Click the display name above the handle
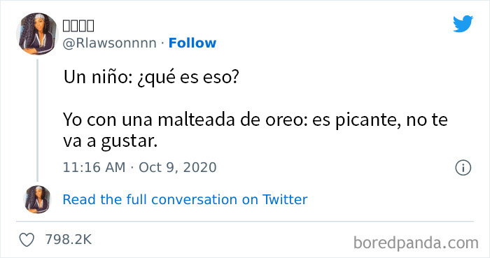The width and height of the screenshot is (490, 258). click(78, 26)
